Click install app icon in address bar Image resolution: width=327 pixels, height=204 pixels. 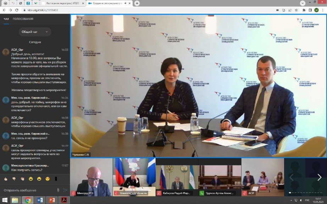click(284, 10)
